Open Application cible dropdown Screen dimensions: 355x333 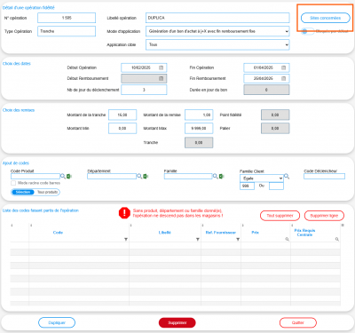(x=217, y=44)
